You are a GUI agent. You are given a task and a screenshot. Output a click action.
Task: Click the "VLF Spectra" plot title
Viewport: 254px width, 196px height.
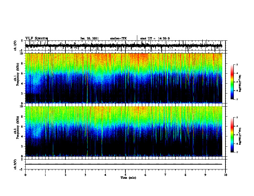coord(37,38)
